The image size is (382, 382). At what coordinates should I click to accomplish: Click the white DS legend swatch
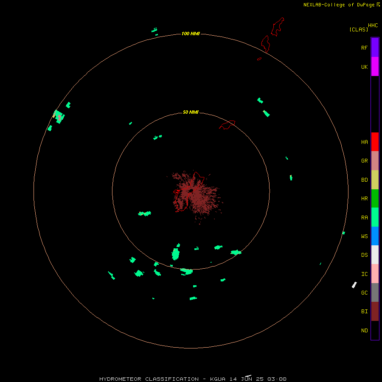(x=375, y=255)
